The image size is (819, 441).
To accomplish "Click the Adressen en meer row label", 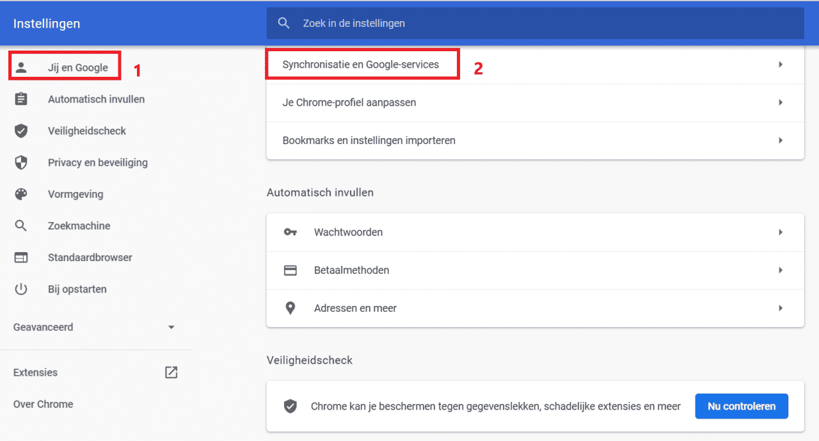I will (x=355, y=308).
